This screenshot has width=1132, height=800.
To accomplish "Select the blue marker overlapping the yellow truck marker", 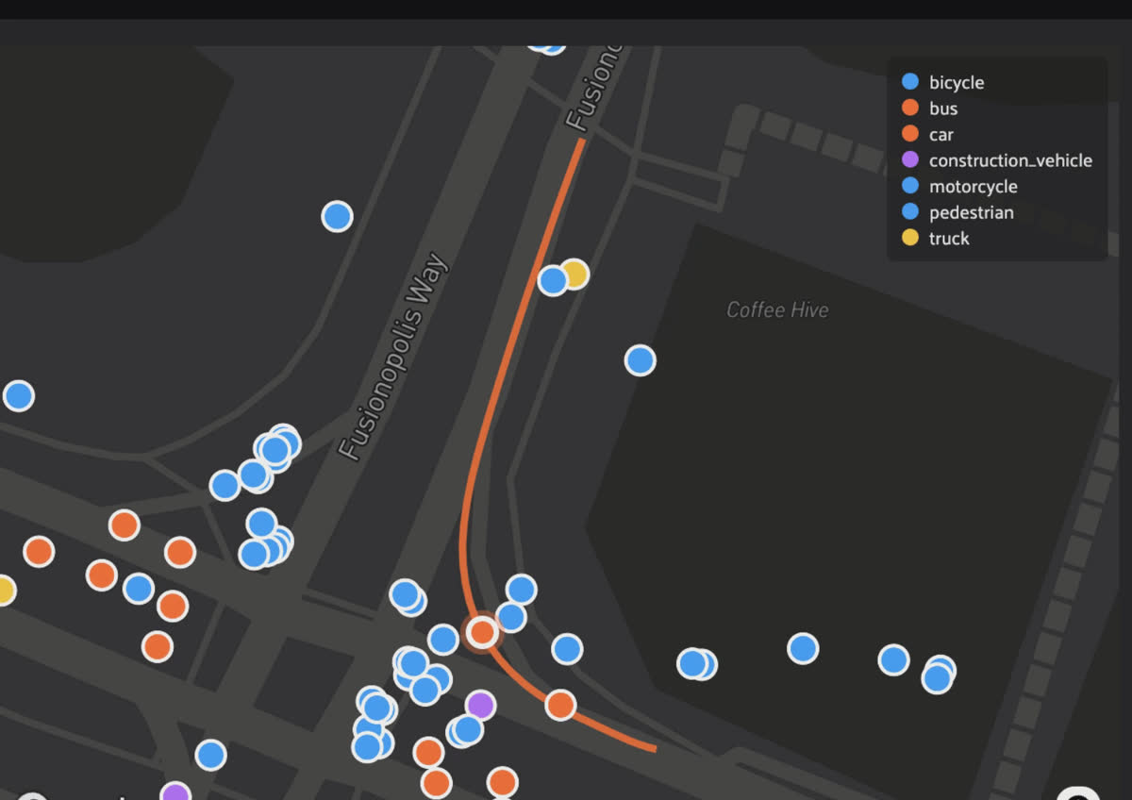I will [x=552, y=280].
